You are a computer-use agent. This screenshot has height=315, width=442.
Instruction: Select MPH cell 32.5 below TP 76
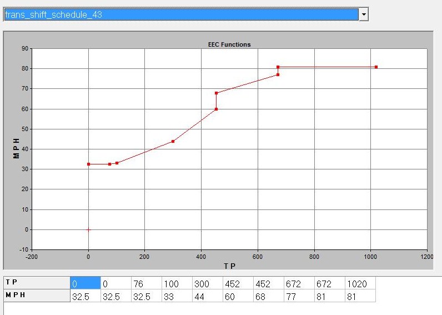point(147,296)
